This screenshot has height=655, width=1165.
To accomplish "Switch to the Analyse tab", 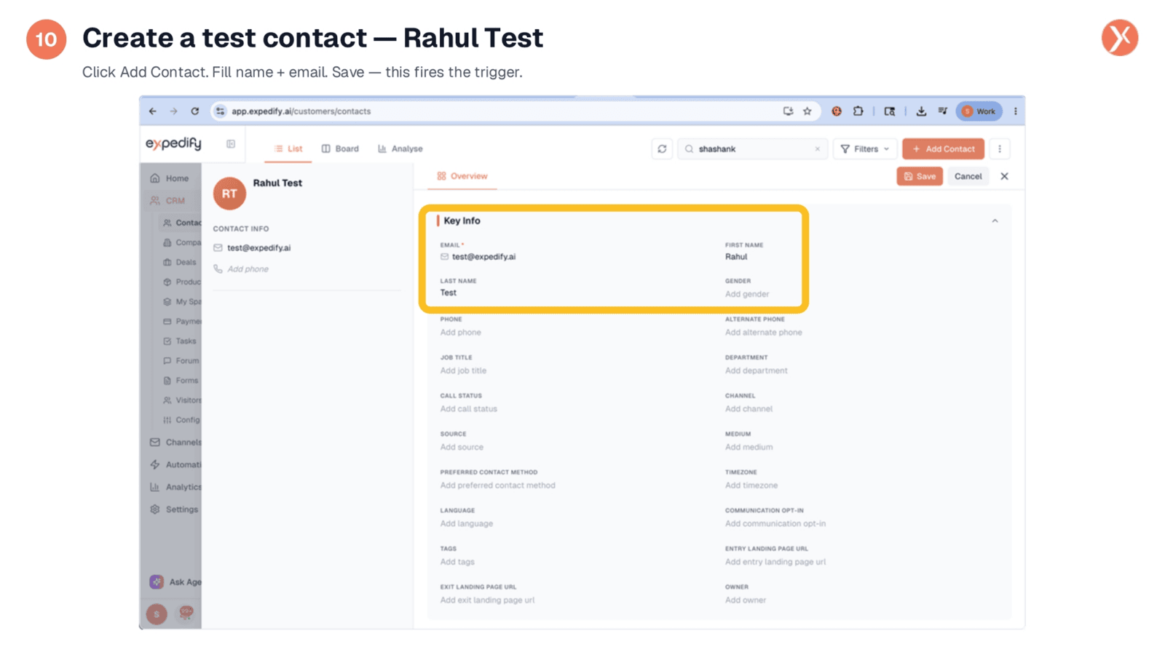I will point(400,148).
